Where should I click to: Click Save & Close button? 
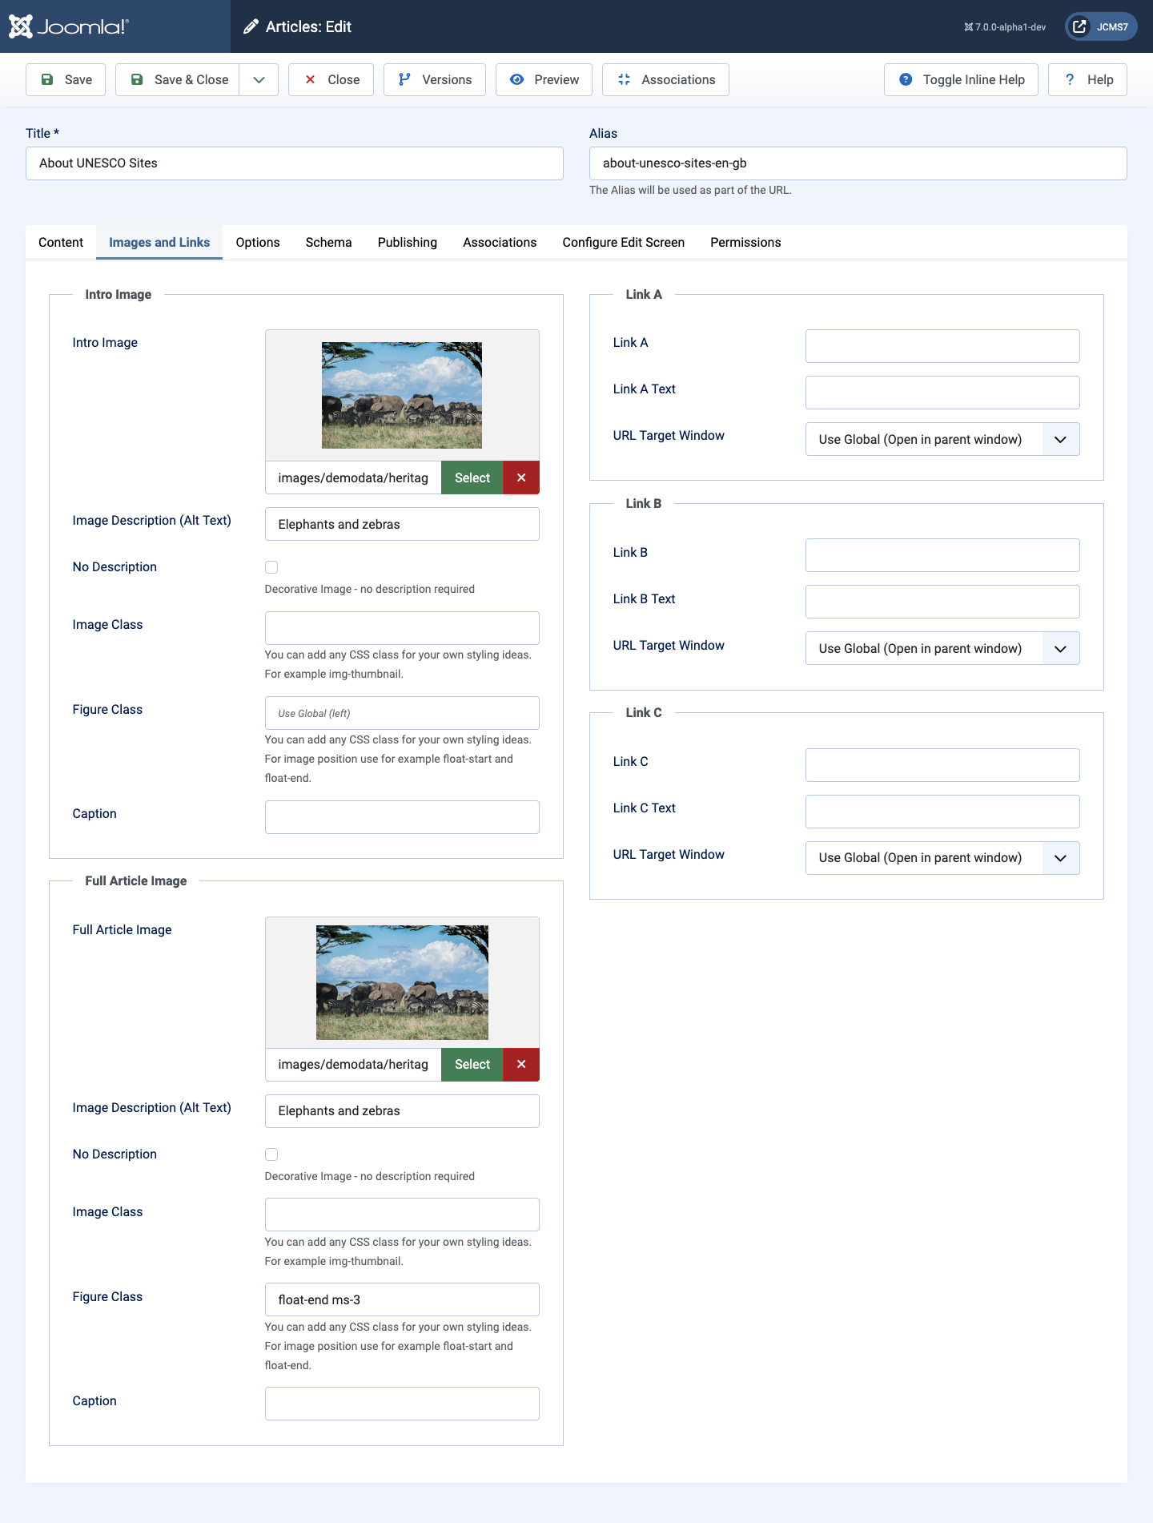(178, 79)
